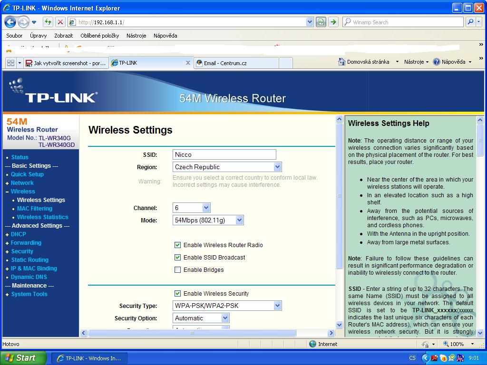Open the search provider dropdown arrow

478,22
